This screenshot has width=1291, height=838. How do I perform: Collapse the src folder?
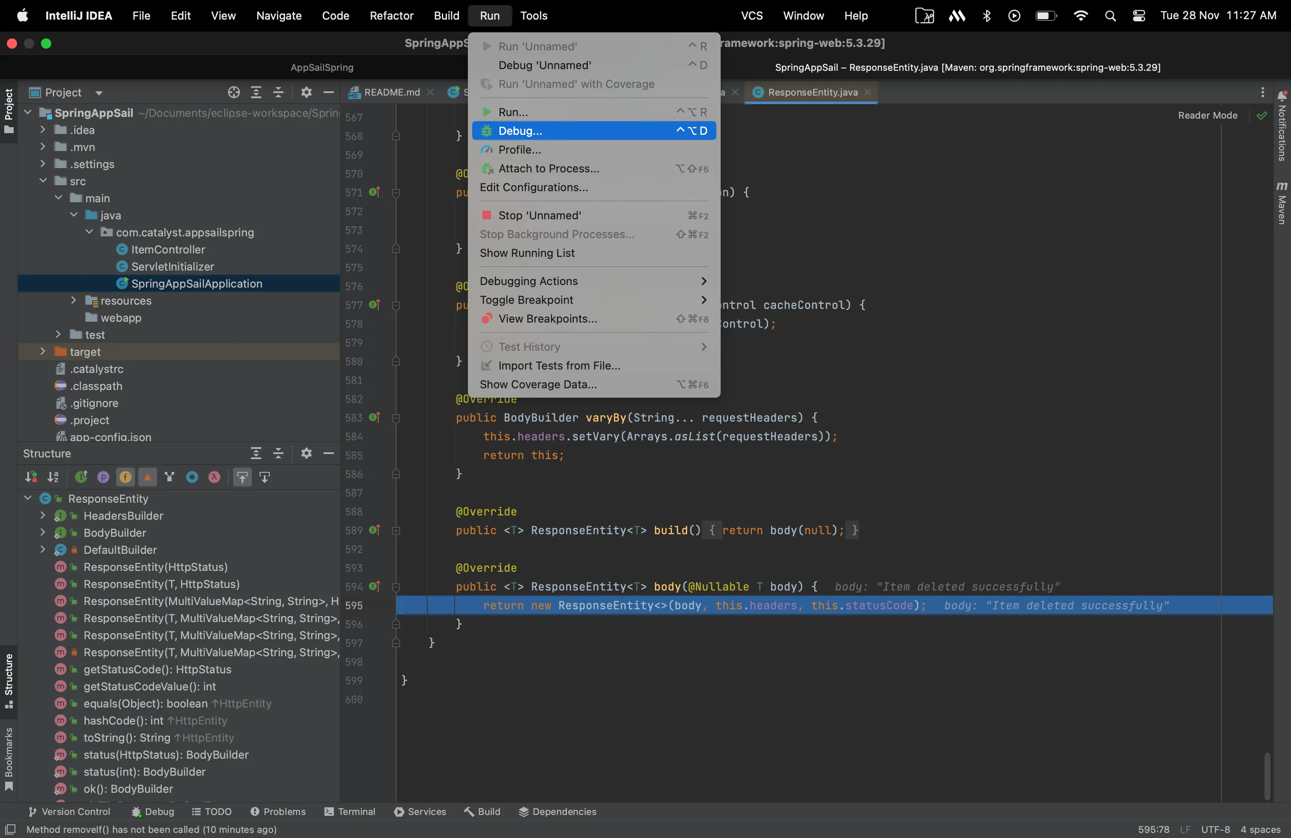coord(43,181)
